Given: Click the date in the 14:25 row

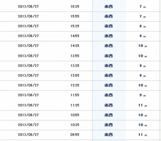Looking at the screenshot, I should pyautogui.click(x=28, y=46).
